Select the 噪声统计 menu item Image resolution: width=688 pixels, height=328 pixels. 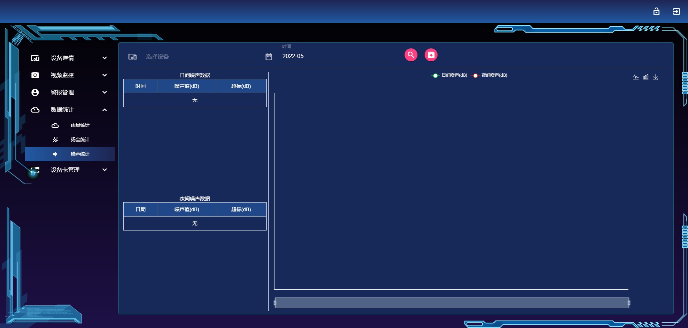80,154
